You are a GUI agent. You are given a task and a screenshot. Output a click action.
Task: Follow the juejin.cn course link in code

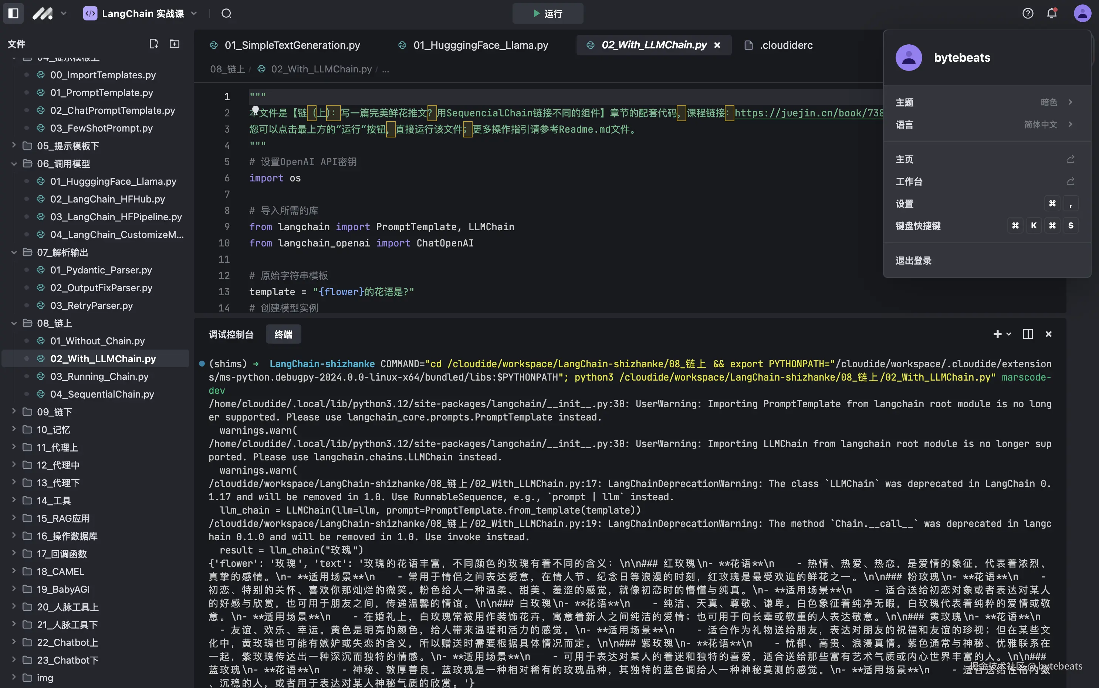click(x=809, y=113)
